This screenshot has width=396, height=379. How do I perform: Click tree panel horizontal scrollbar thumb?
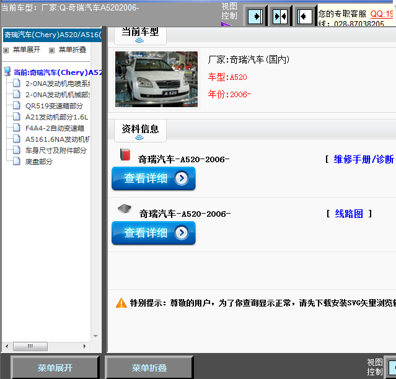30,346
